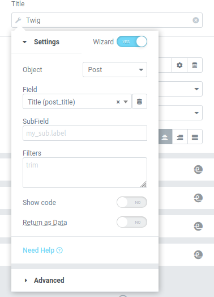
Task: Select center text alignment icon
Action: (165, 137)
